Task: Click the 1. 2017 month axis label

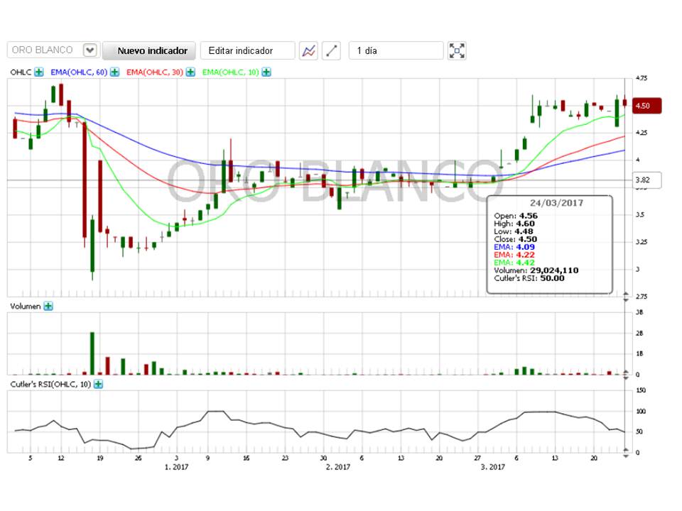Action: click(176, 467)
